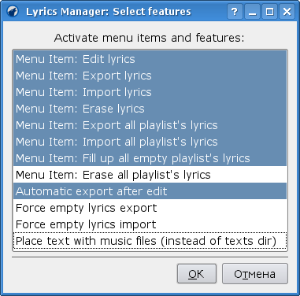Select 'Menu Item: Edit lyrics' row
This screenshot has width=300, height=296.
tap(150, 59)
